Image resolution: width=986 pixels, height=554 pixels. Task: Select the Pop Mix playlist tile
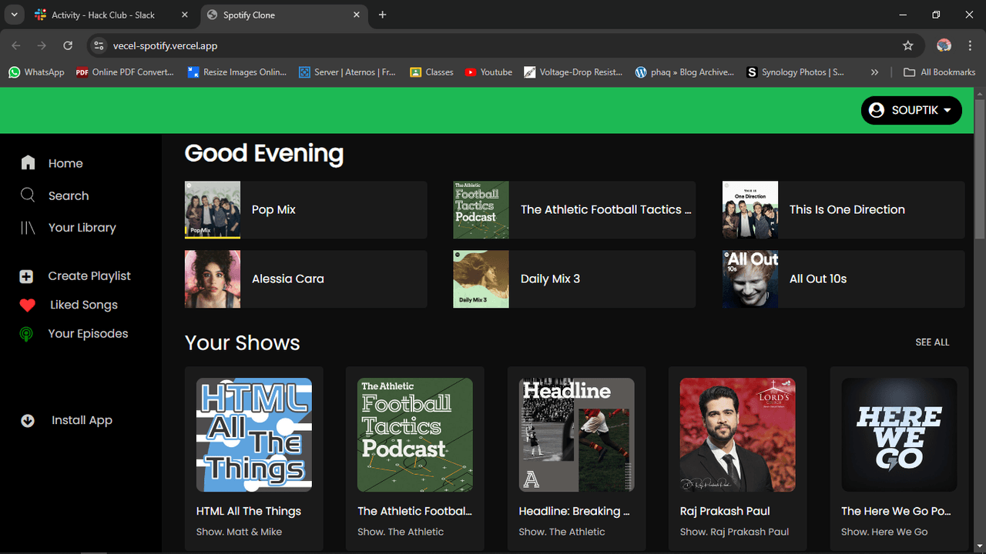point(306,210)
